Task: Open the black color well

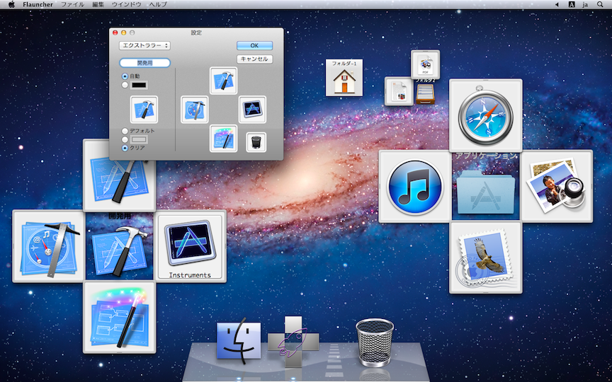Action: pos(139,85)
